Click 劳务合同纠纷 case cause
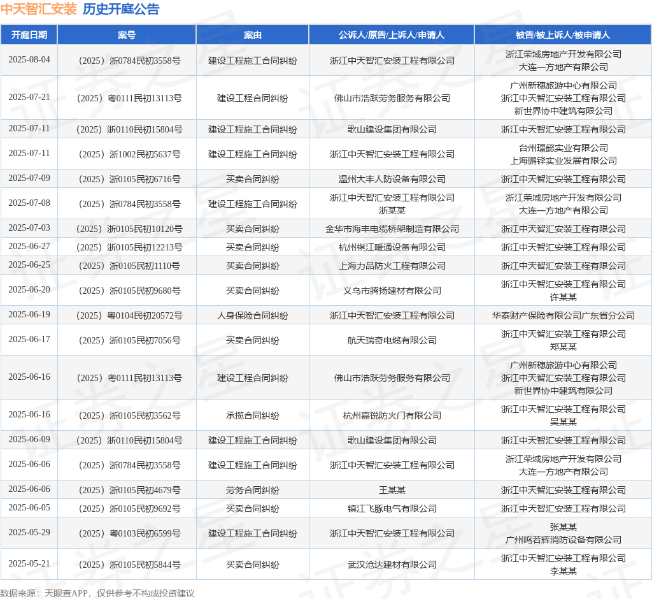 [x=252, y=491]
